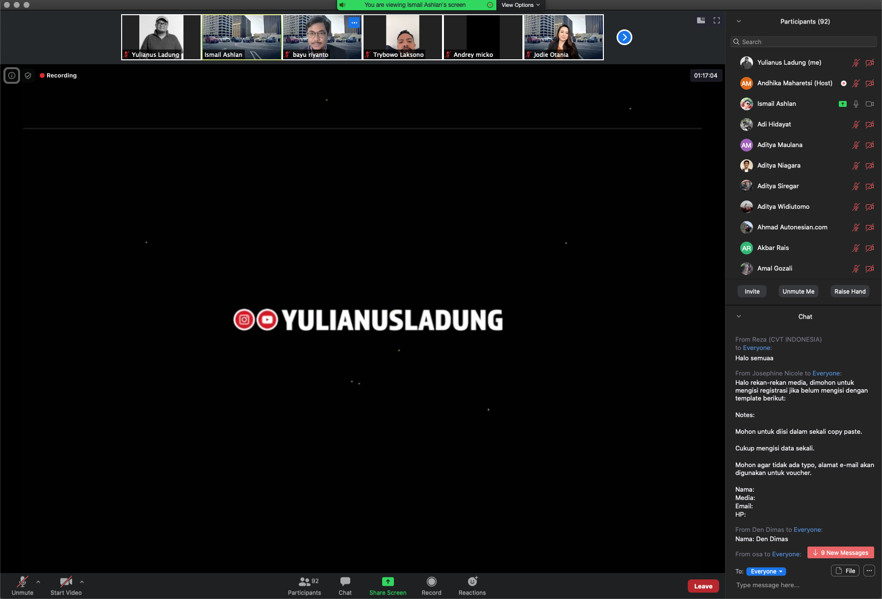Open the Reactions menu
Screen dimensions: 882x599
tap(472, 585)
